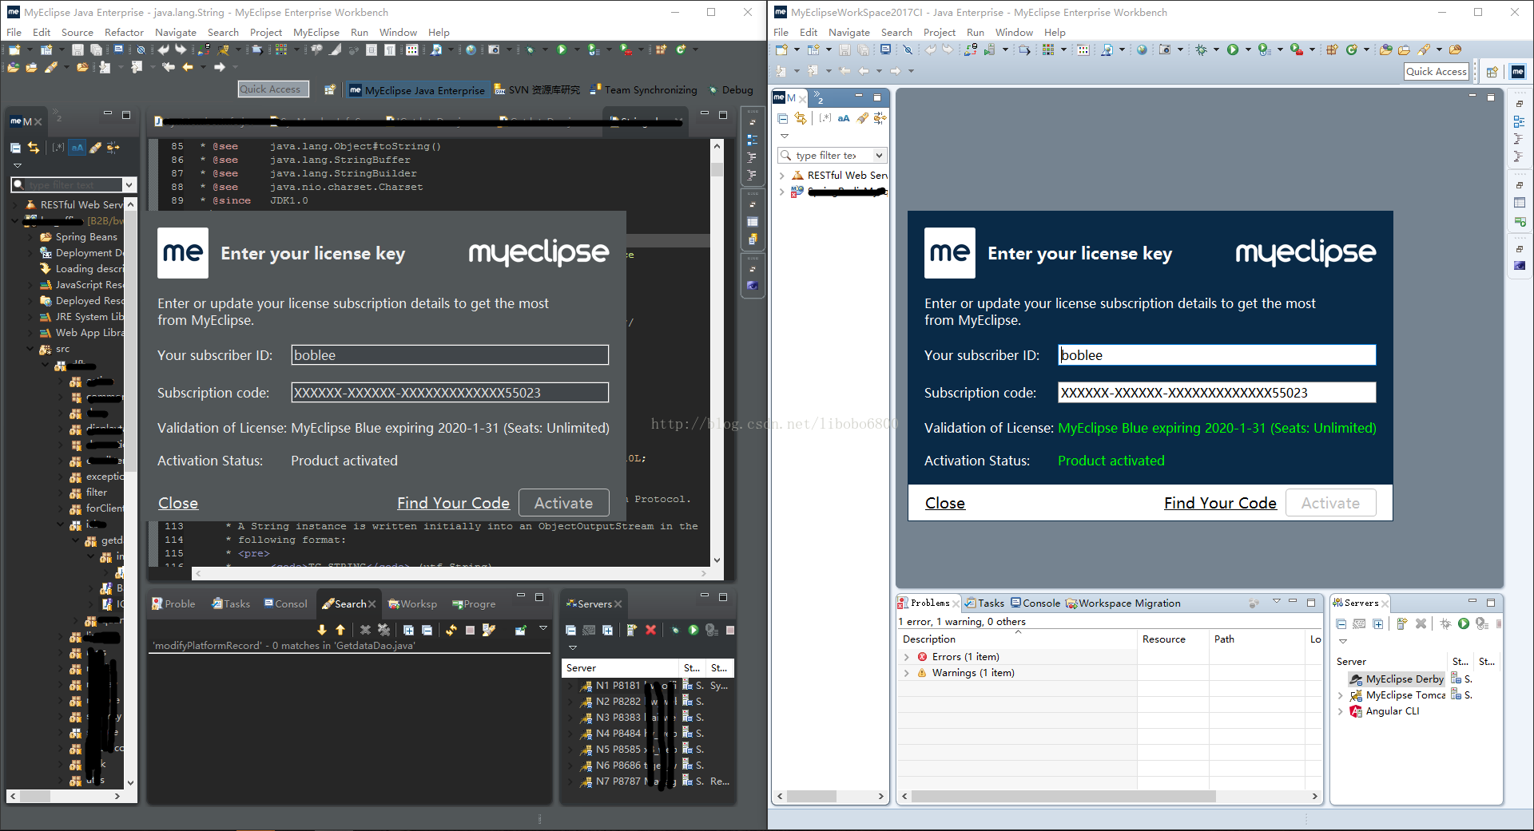Switch to Tasks tab in left window bottom panel
Screen dimensions: 1534x831
point(231,604)
